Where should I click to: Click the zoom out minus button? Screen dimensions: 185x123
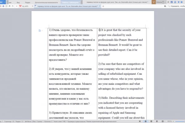pos(173,121)
